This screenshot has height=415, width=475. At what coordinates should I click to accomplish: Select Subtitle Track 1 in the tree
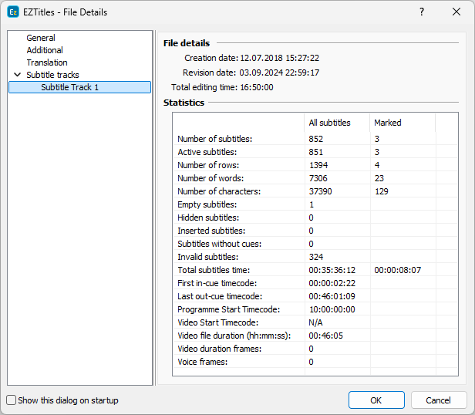(70, 87)
